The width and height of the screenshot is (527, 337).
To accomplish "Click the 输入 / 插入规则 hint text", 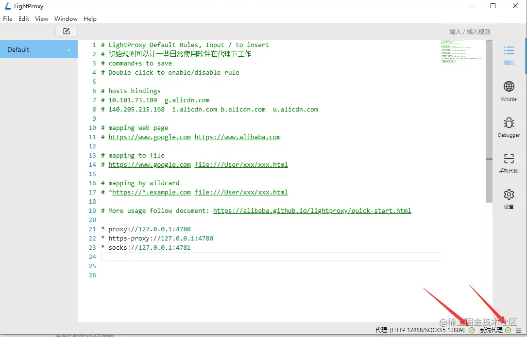I will coord(470,32).
